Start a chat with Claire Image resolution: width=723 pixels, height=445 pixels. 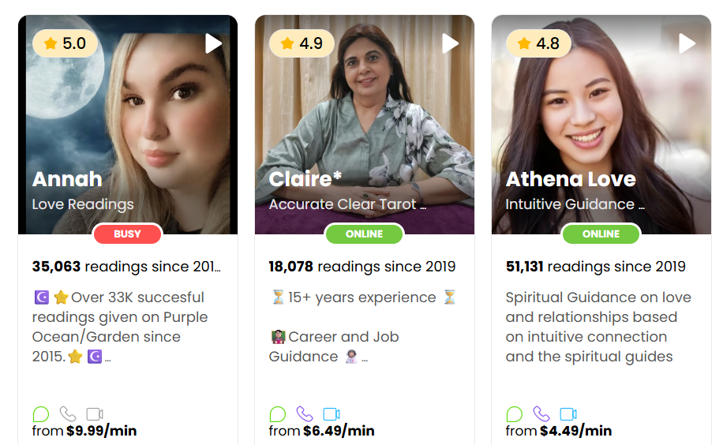tap(278, 414)
